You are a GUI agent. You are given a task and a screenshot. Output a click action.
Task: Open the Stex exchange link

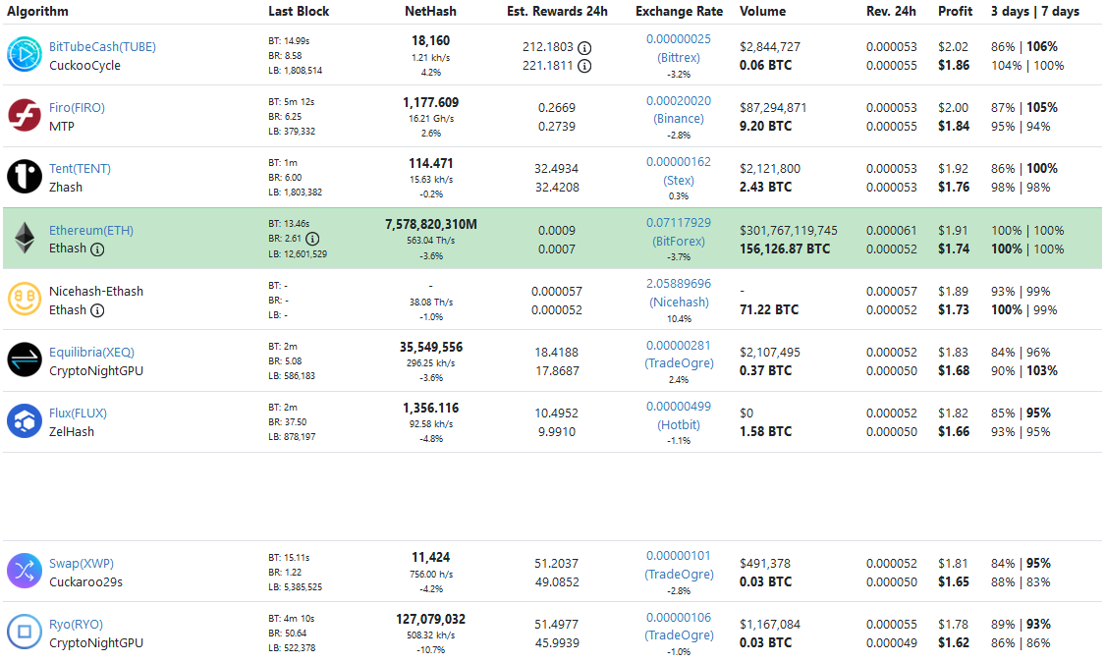coord(679,181)
